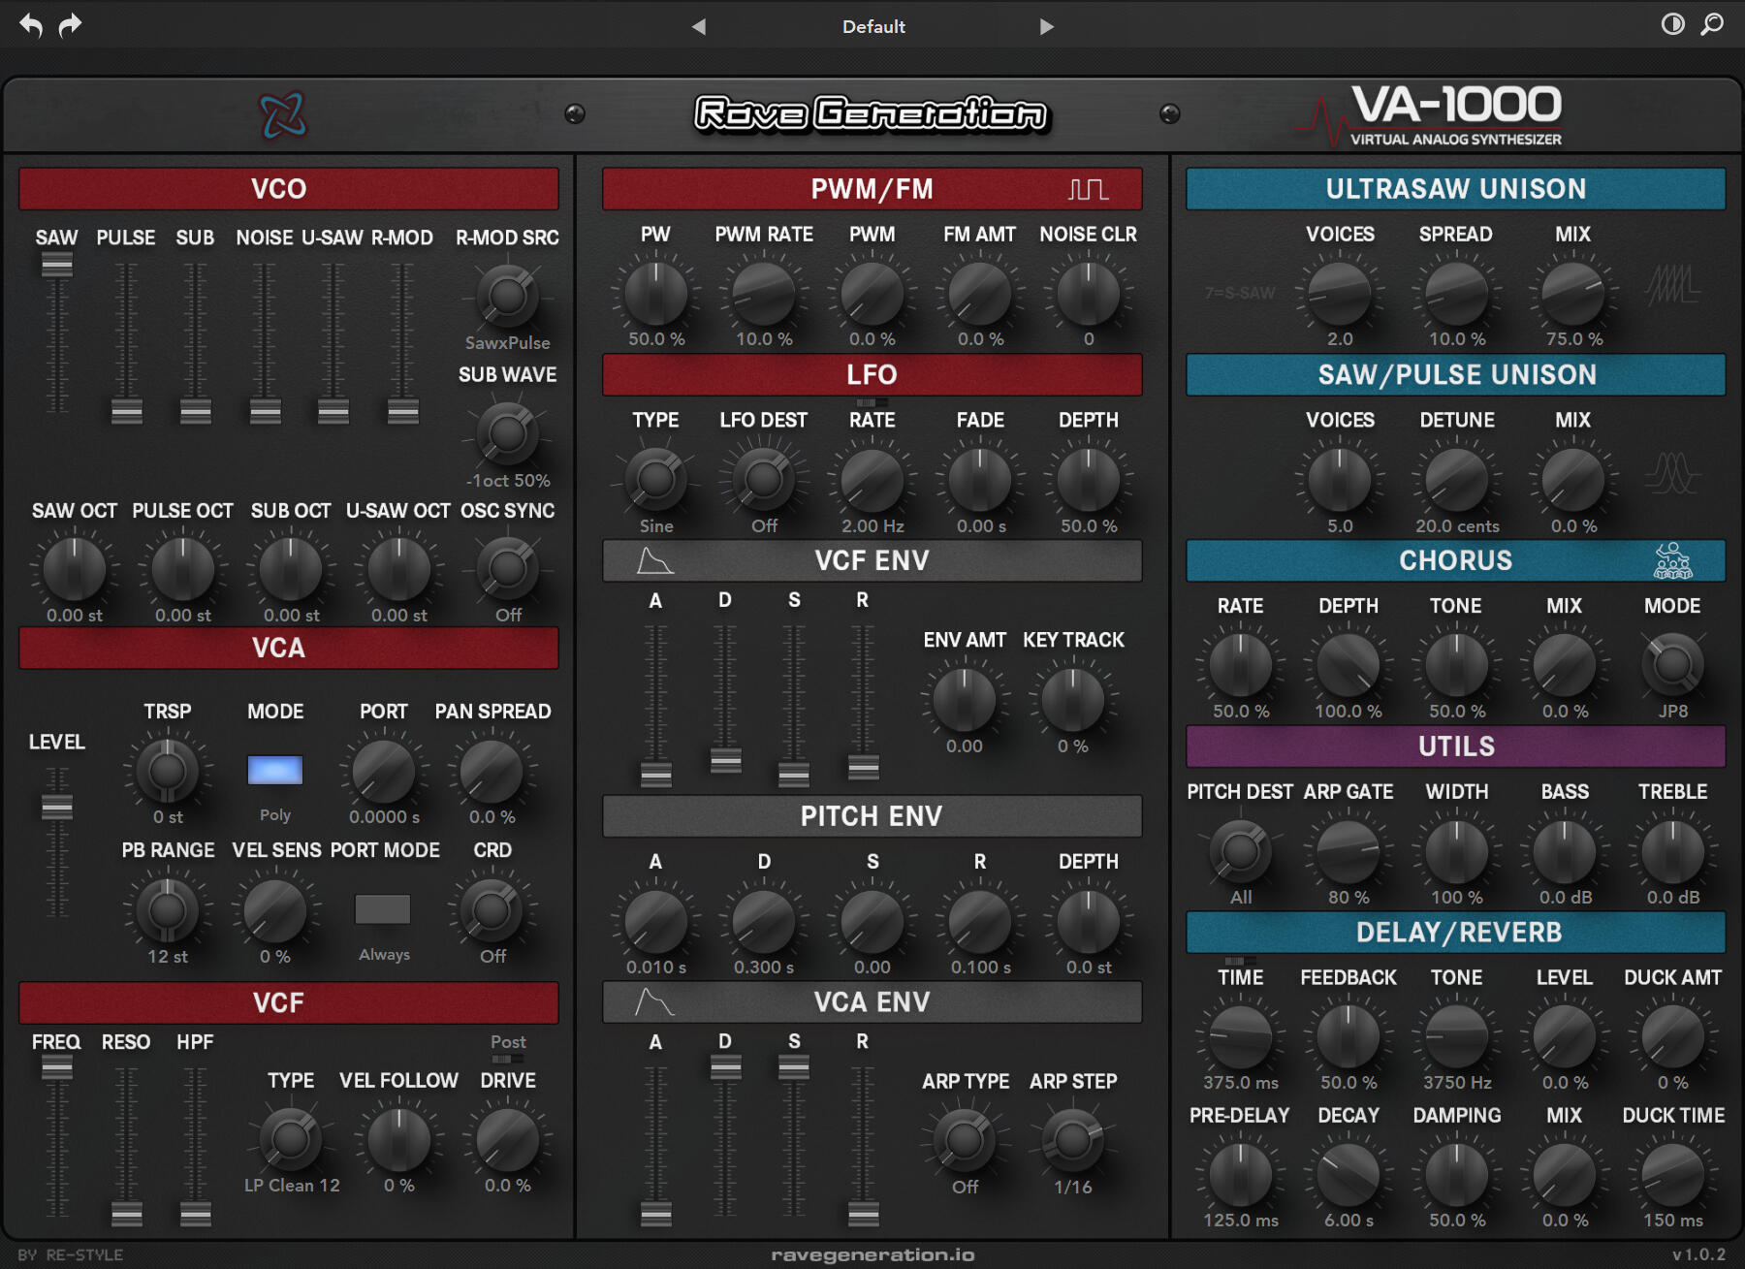Viewport: 1745px width, 1269px height.
Task: Click the blue knot logo icon
Action: pos(283,115)
